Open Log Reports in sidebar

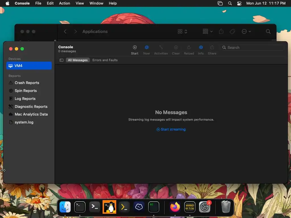point(29,98)
